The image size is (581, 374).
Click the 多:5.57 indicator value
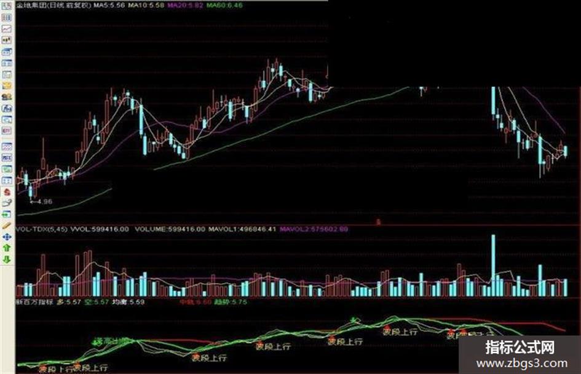(69, 302)
